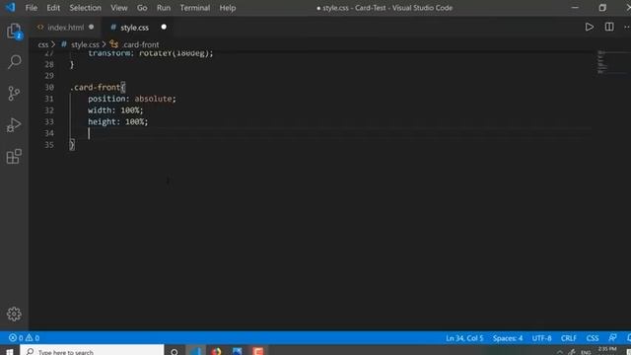
Task: Click the css folder breadcrumb
Action: click(x=43, y=44)
